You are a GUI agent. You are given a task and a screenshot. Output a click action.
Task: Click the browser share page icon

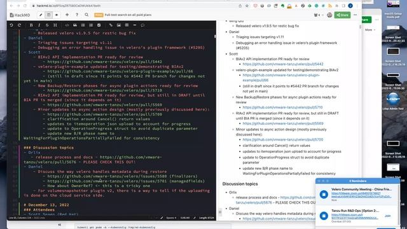point(240,6)
